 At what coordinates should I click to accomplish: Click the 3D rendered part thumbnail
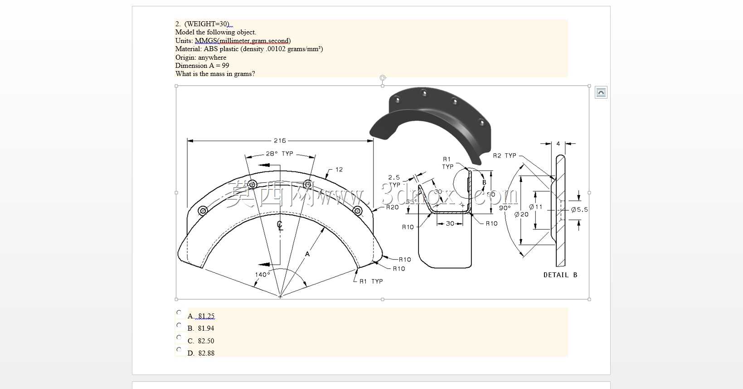click(430, 125)
